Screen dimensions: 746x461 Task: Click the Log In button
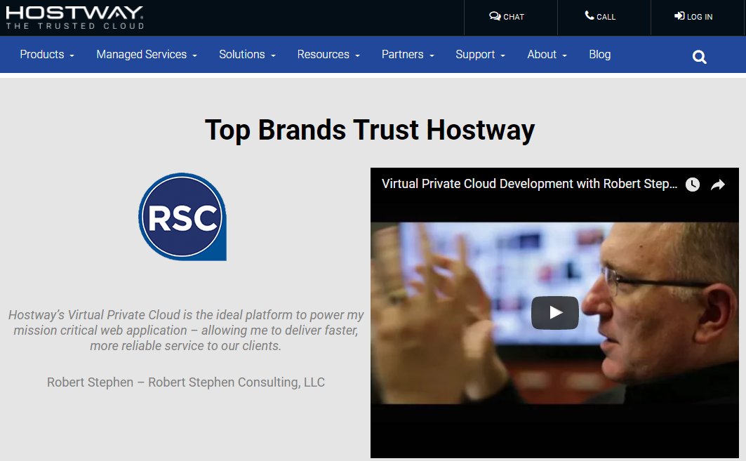pos(693,17)
